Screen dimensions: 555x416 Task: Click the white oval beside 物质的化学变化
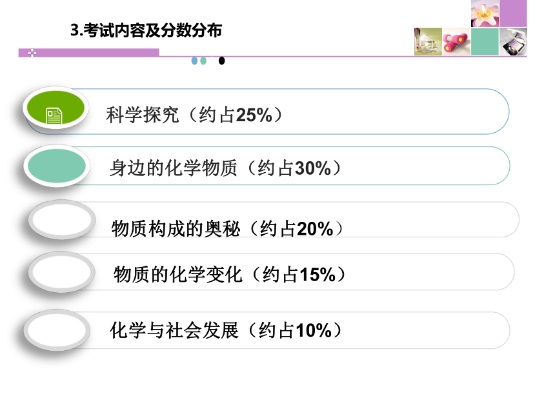click(x=61, y=272)
